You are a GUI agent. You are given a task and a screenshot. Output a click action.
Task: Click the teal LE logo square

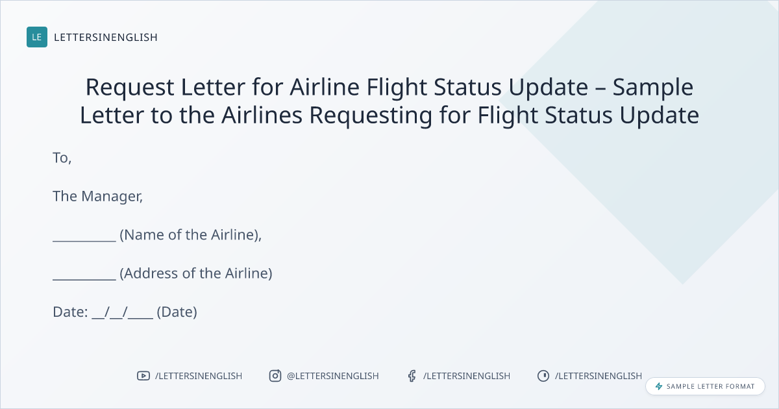coord(37,37)
